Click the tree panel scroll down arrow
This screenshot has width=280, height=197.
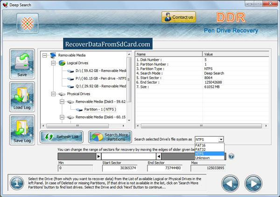[x=129, y=120]
